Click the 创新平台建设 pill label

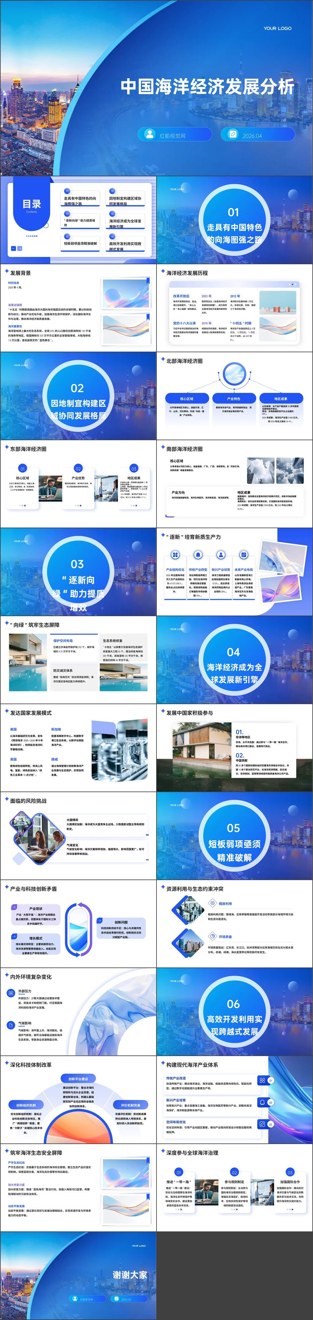(78, 1079)
